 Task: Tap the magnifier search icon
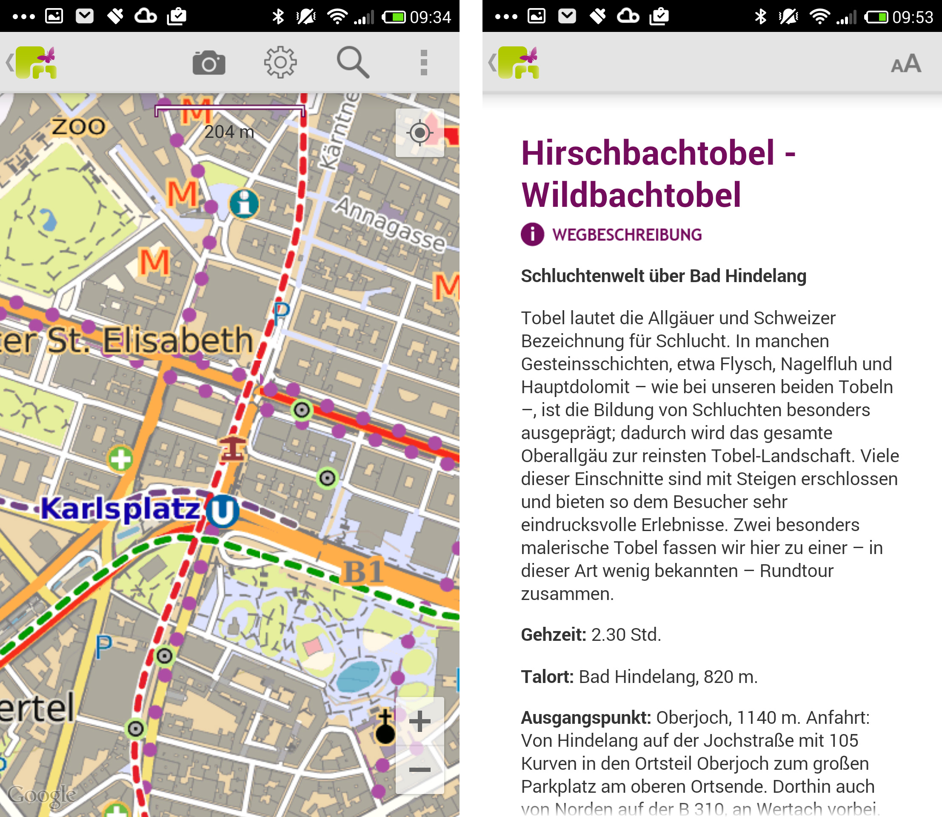pyautogui.click(x=352, y=63)
